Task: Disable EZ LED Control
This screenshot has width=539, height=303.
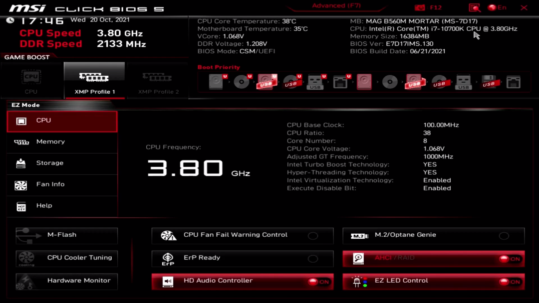Action: click(x=510, y=282)
